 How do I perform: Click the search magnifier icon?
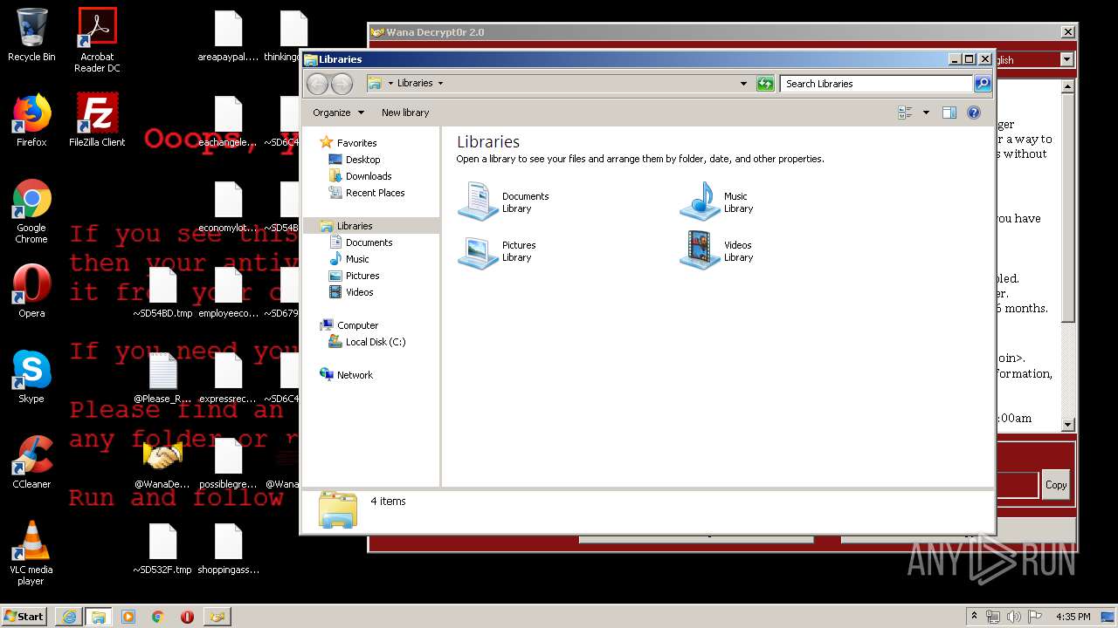[983, 84]
